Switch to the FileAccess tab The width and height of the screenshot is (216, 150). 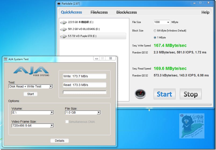coord(99,12)
